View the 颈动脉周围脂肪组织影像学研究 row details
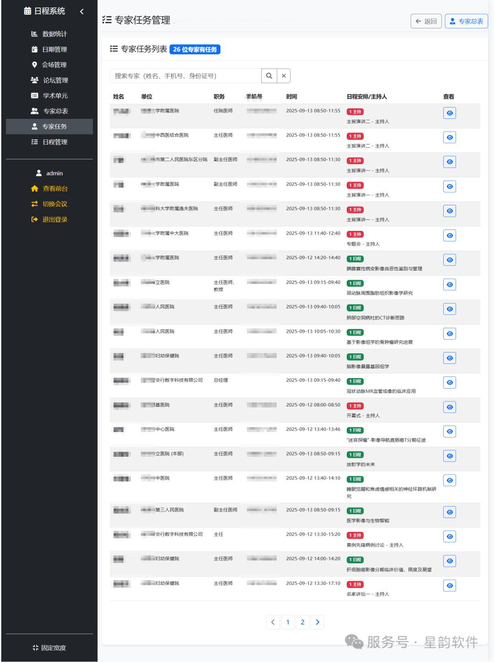Viewport: 494px width, 662px height. [450, 285]
